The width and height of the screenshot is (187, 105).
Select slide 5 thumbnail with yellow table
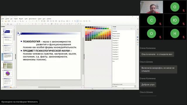tap(8, 65)
